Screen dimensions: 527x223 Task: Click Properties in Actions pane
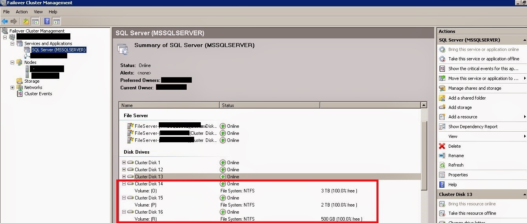[458, 175]
